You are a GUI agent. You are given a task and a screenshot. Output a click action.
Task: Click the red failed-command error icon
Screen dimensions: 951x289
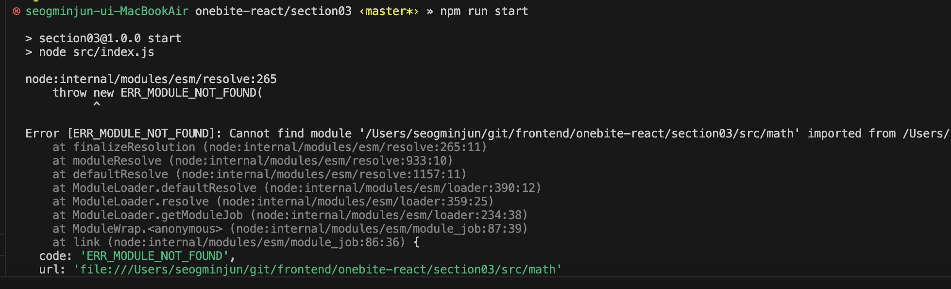17,11
